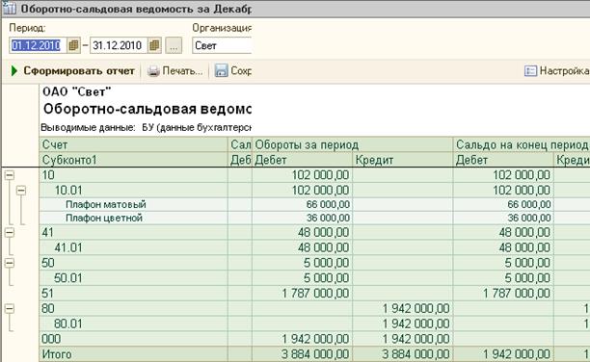Image resolution: width=590 pixels, height=362 pixels.
Task: Click the Счет column header
Action: (133, 144)
